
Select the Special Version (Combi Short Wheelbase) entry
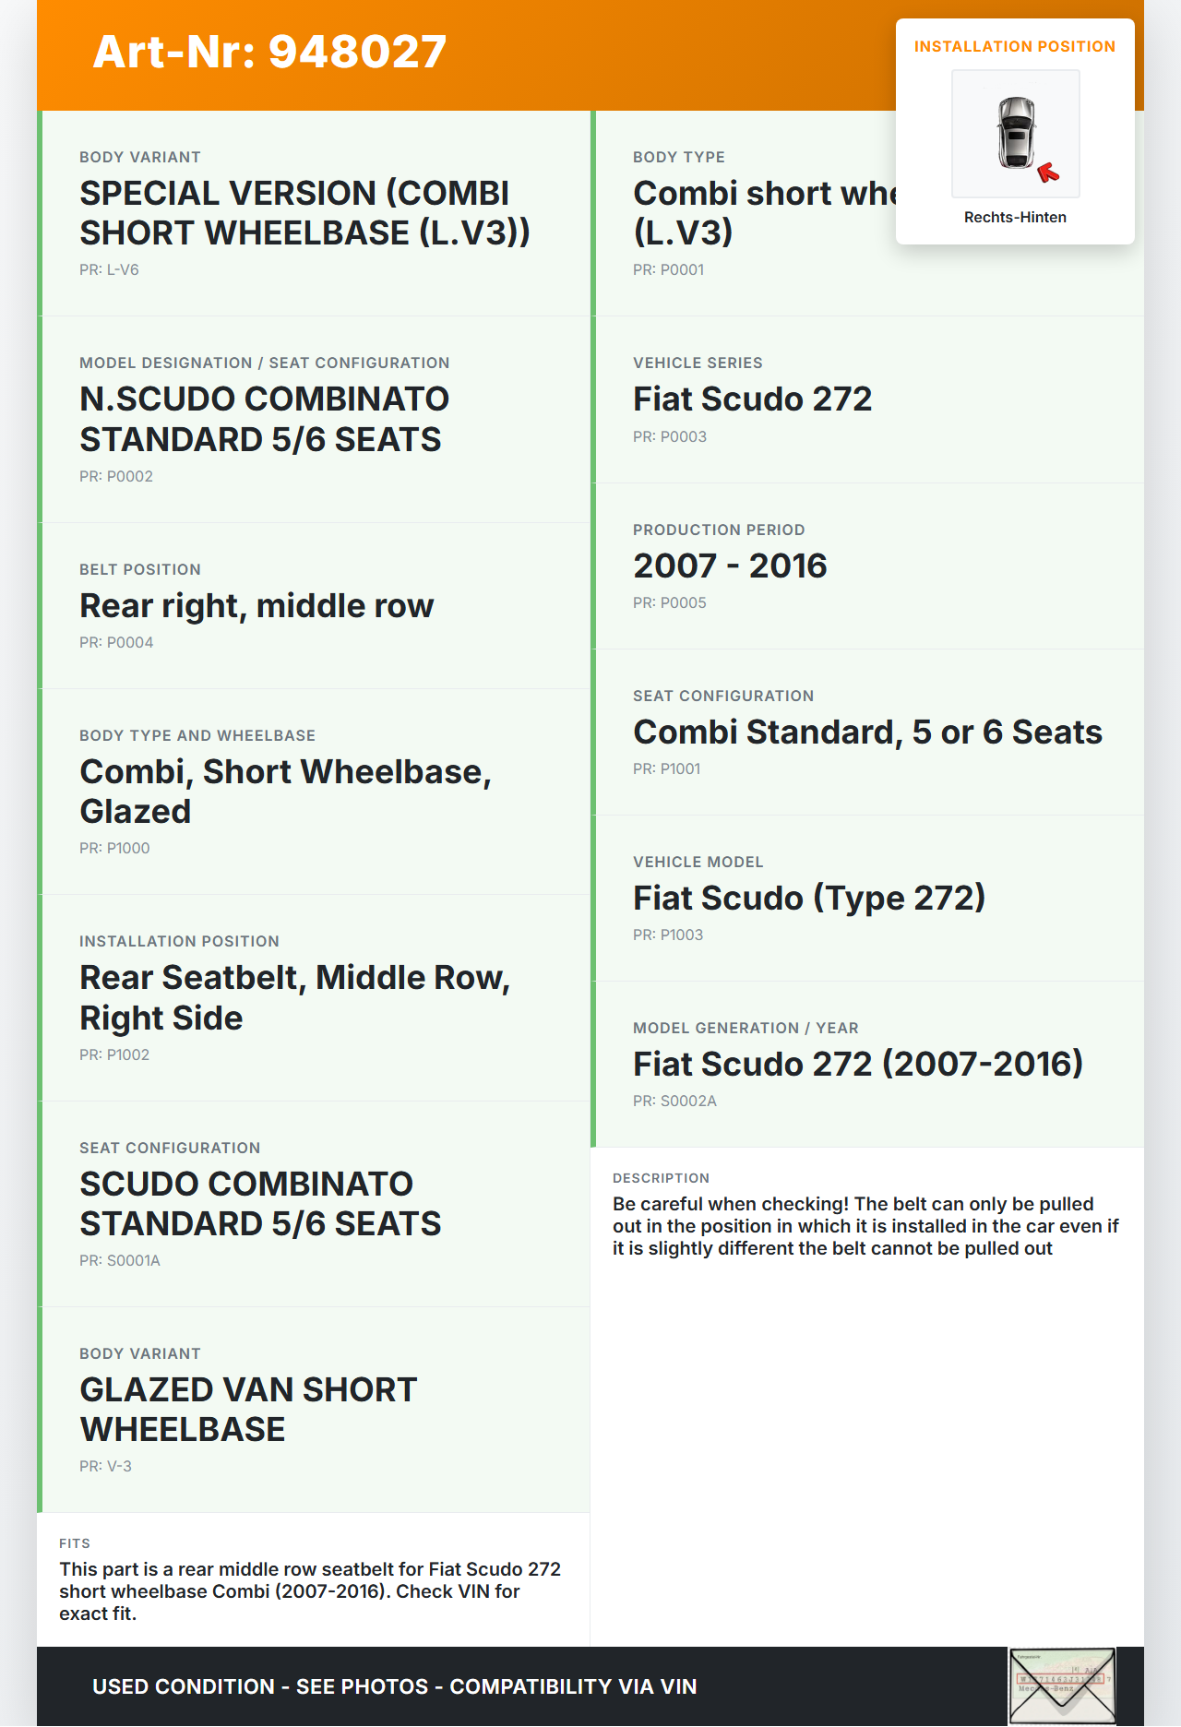pyautogui.click(x=304, y=213)
